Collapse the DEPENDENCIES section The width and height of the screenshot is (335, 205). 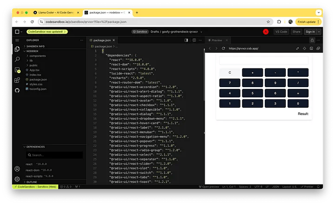[x=35, y=147]
